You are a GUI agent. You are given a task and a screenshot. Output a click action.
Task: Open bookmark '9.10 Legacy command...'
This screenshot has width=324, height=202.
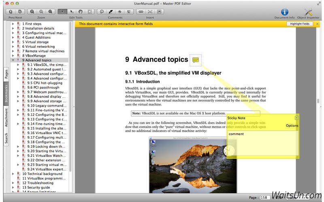pos(47,105)
